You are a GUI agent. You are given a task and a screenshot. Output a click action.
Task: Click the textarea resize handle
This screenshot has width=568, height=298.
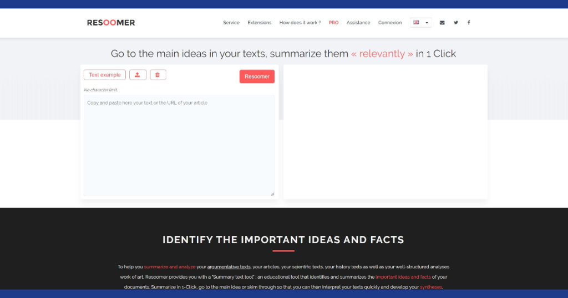point(272,194)
